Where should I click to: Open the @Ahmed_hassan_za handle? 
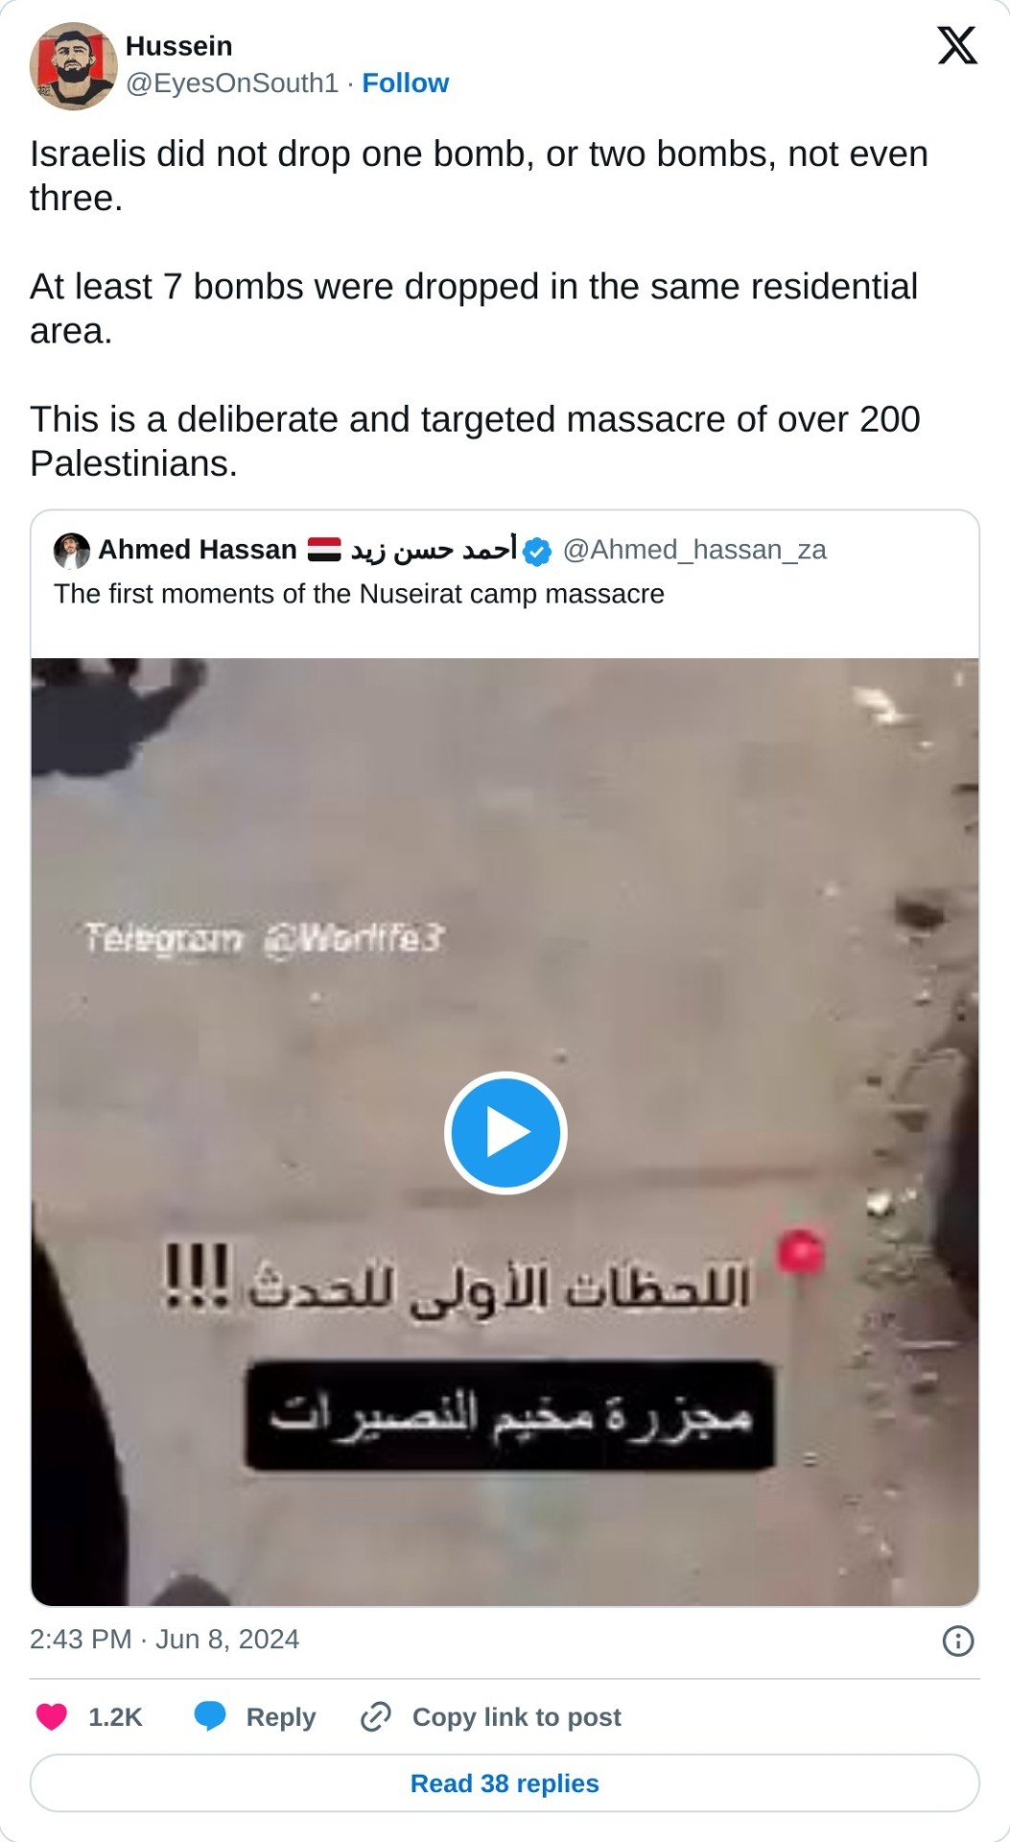(694, 550)
